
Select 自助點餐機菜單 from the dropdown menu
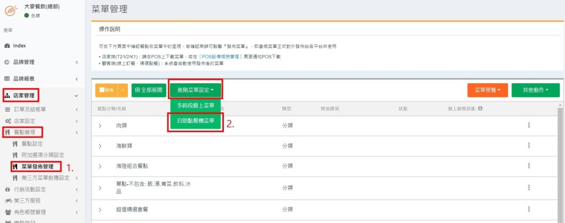[196, 120]
